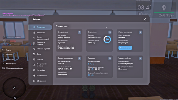Click the 268 332₽ money display

click(x=167, y=15)
